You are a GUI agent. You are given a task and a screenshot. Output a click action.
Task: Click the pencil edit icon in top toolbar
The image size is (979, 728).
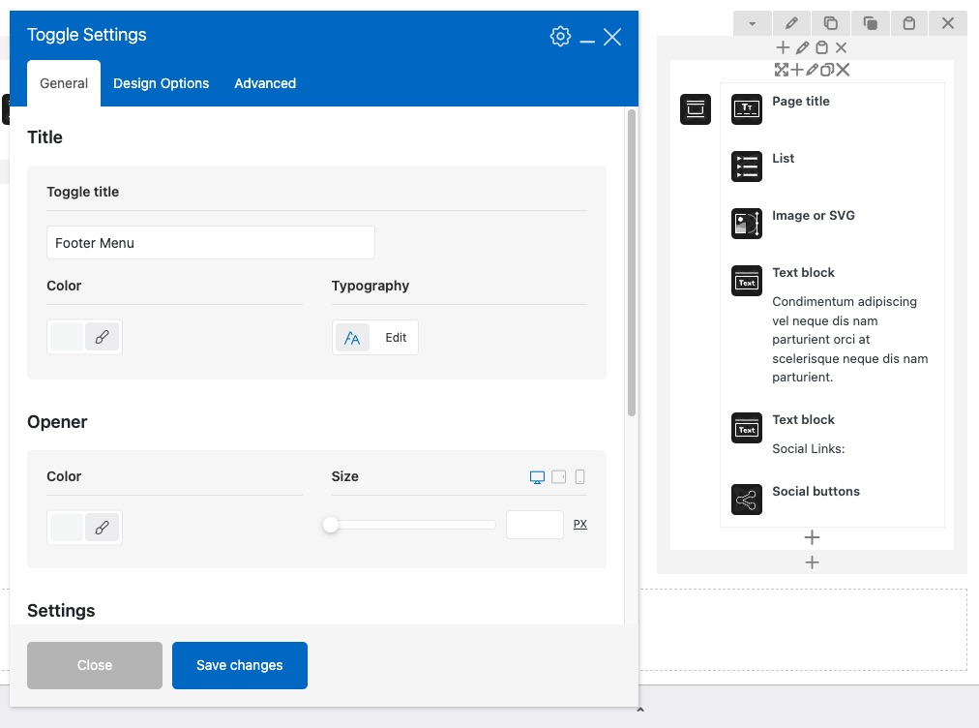point(791,23)
